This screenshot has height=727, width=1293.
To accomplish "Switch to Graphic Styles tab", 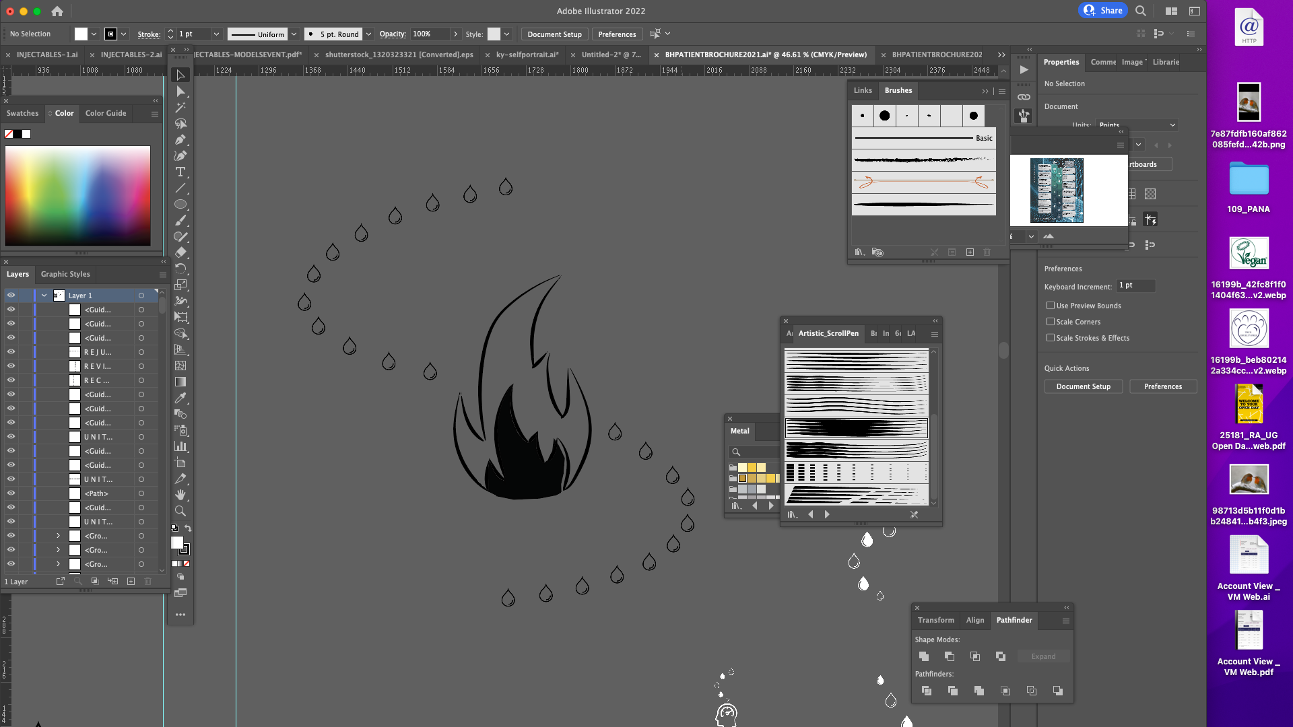I will 65,275.
